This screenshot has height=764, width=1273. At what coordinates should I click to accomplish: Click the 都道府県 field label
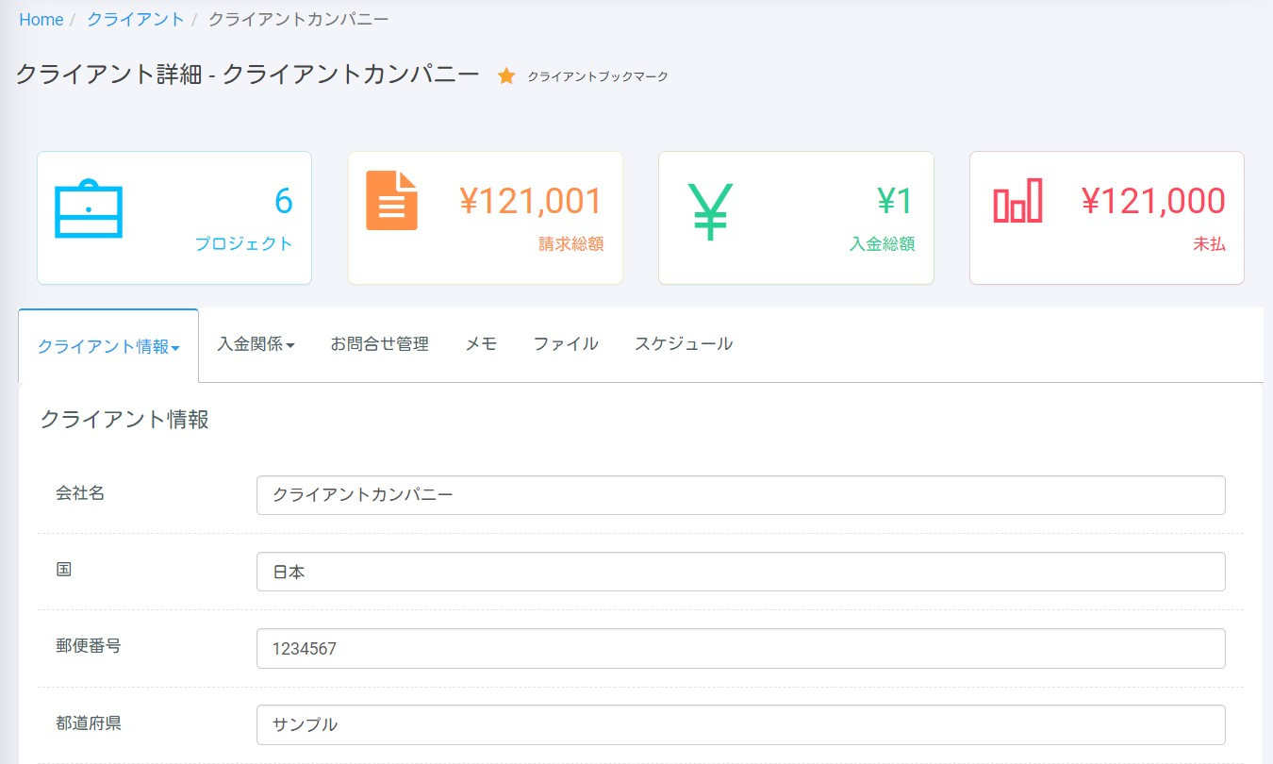point(88,723)
